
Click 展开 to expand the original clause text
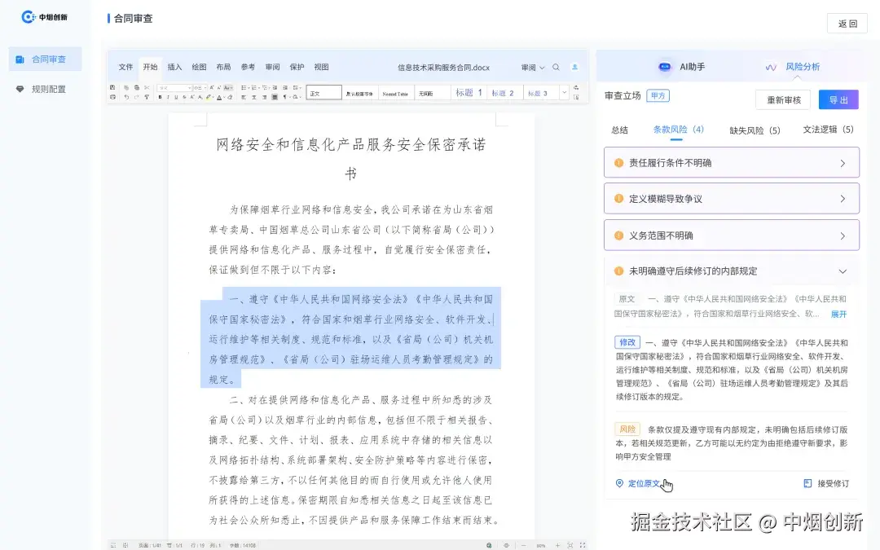click(840, 314)
